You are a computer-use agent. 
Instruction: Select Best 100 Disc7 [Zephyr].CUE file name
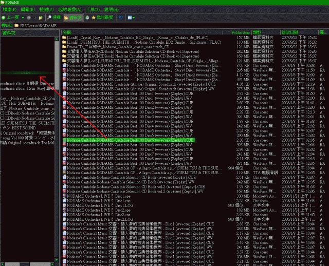click(130, 149)
